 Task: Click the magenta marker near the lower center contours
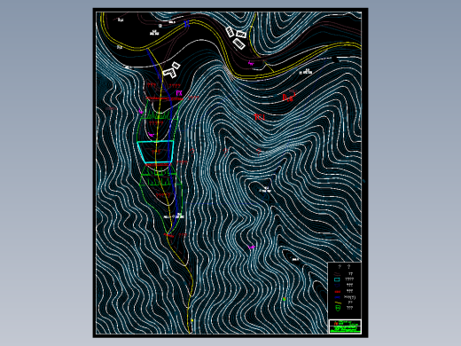[x=252, y=247]
